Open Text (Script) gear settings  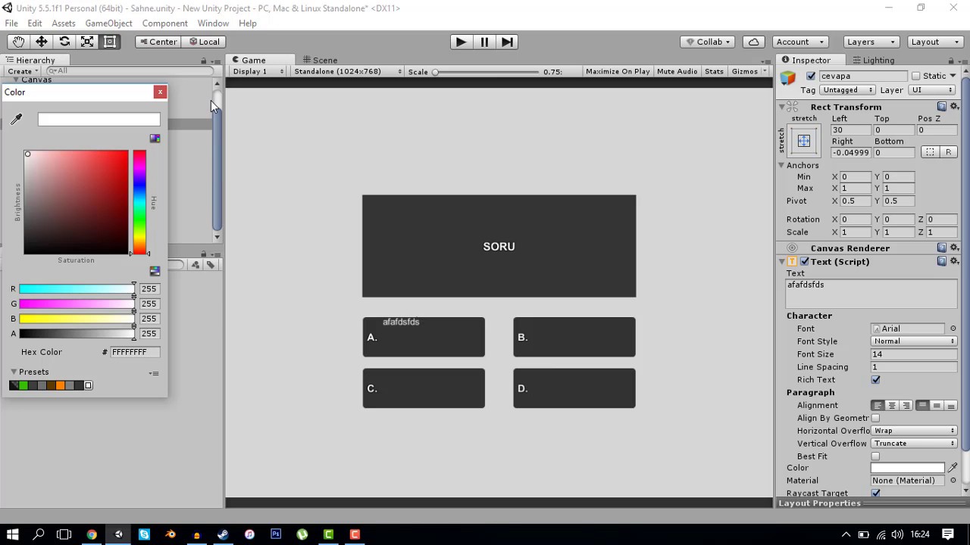pyautogui.click(x=955, y=261)
